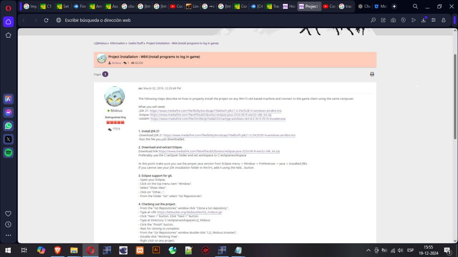This screenshot has width=458, height=257.
Task: Open Spotify from the sidebar
Action: 8,152
